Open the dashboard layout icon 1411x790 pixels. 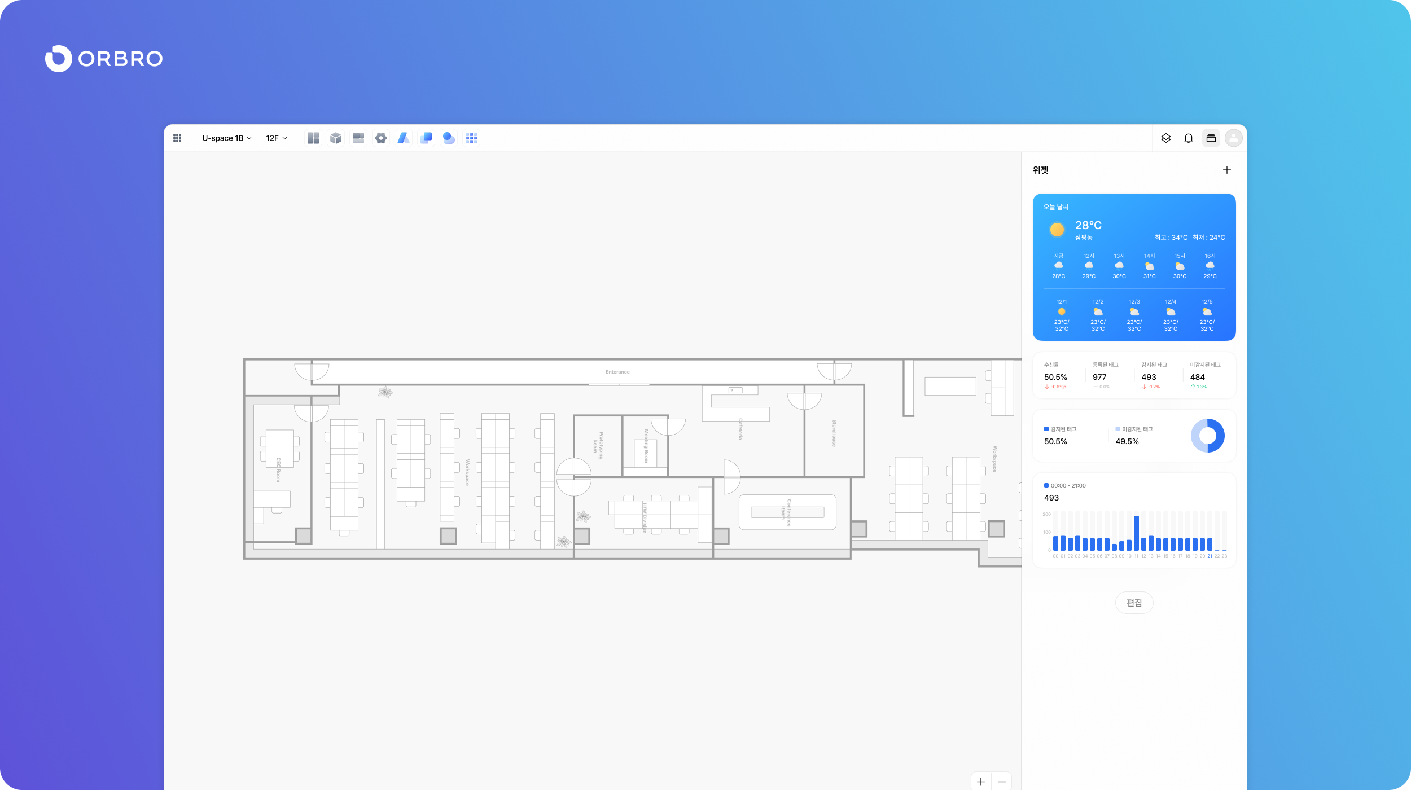(313, 138)
